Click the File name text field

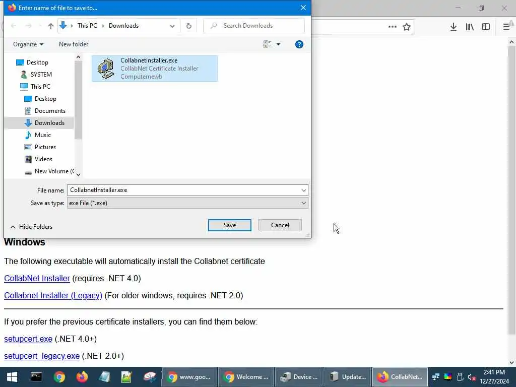183,190
